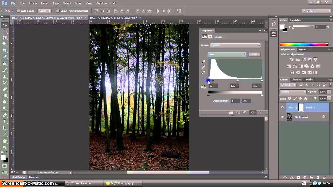Click the white point eyedropper in Levels

[x=203, y=73]
